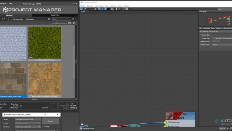Open the View menu in Material Editor
Image resolution: width=232 pixels, height=131 pixels.
(x=107, y=6)
